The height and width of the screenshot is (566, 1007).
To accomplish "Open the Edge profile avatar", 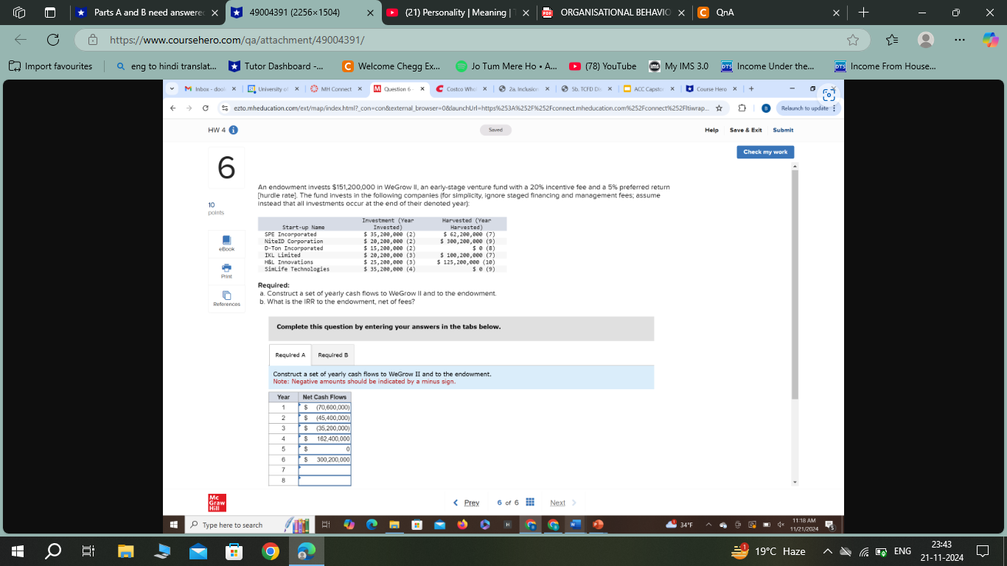I will click(926, 39).
